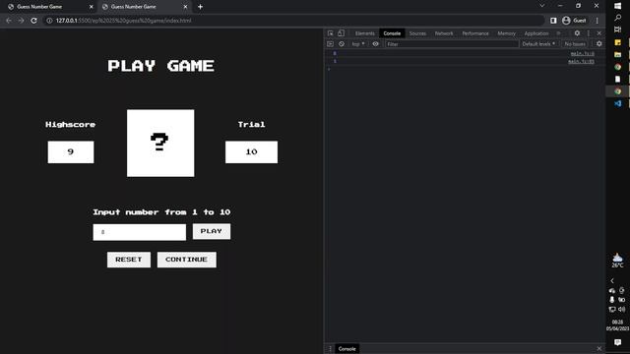The image size is (630, 354).
Task: Close the bottom console drawer
Action: pos(599,348)
